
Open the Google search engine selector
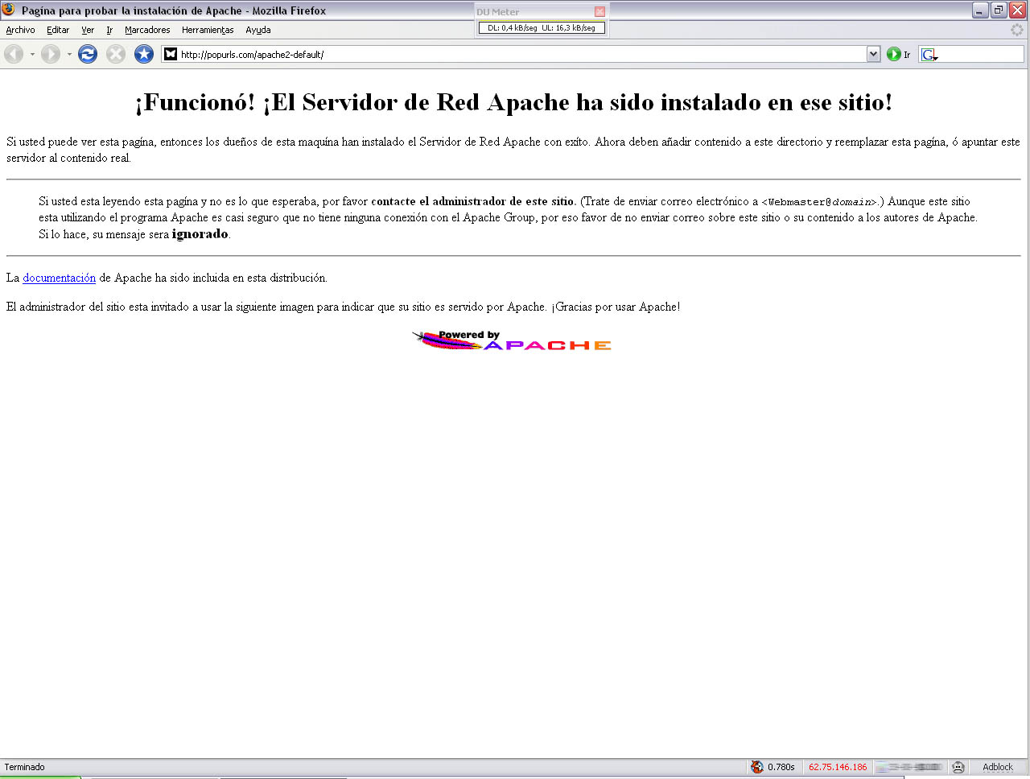929,55
